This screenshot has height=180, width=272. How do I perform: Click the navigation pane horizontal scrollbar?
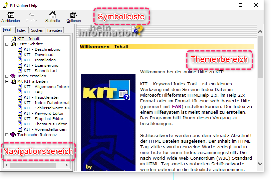click(37, 165)
